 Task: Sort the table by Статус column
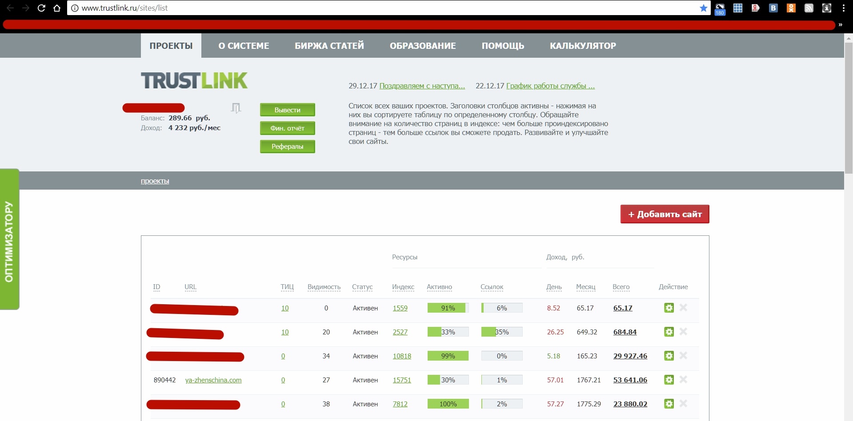[x=362, y=287]
